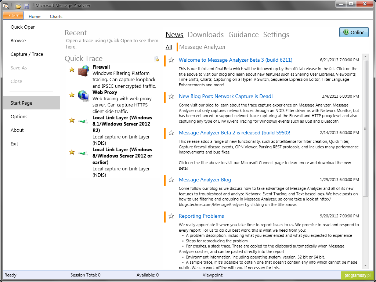Click Available: 0 in status bar
The image size is (376, 282).
point(148,275)
